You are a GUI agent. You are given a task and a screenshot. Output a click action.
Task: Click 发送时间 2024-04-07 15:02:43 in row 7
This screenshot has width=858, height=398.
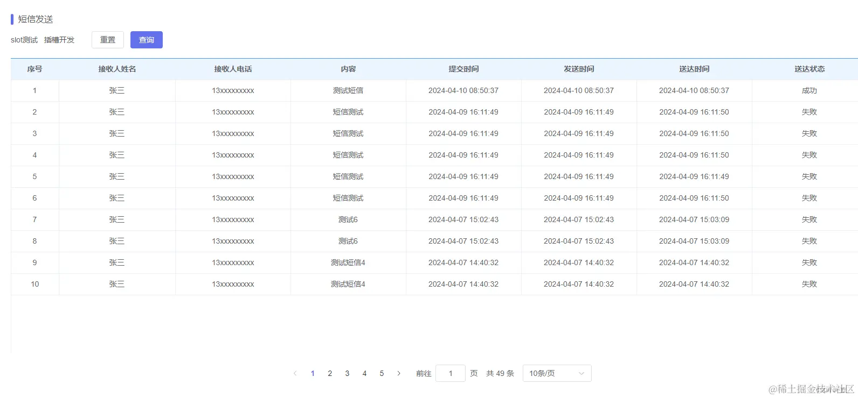(x=579, y=219)
